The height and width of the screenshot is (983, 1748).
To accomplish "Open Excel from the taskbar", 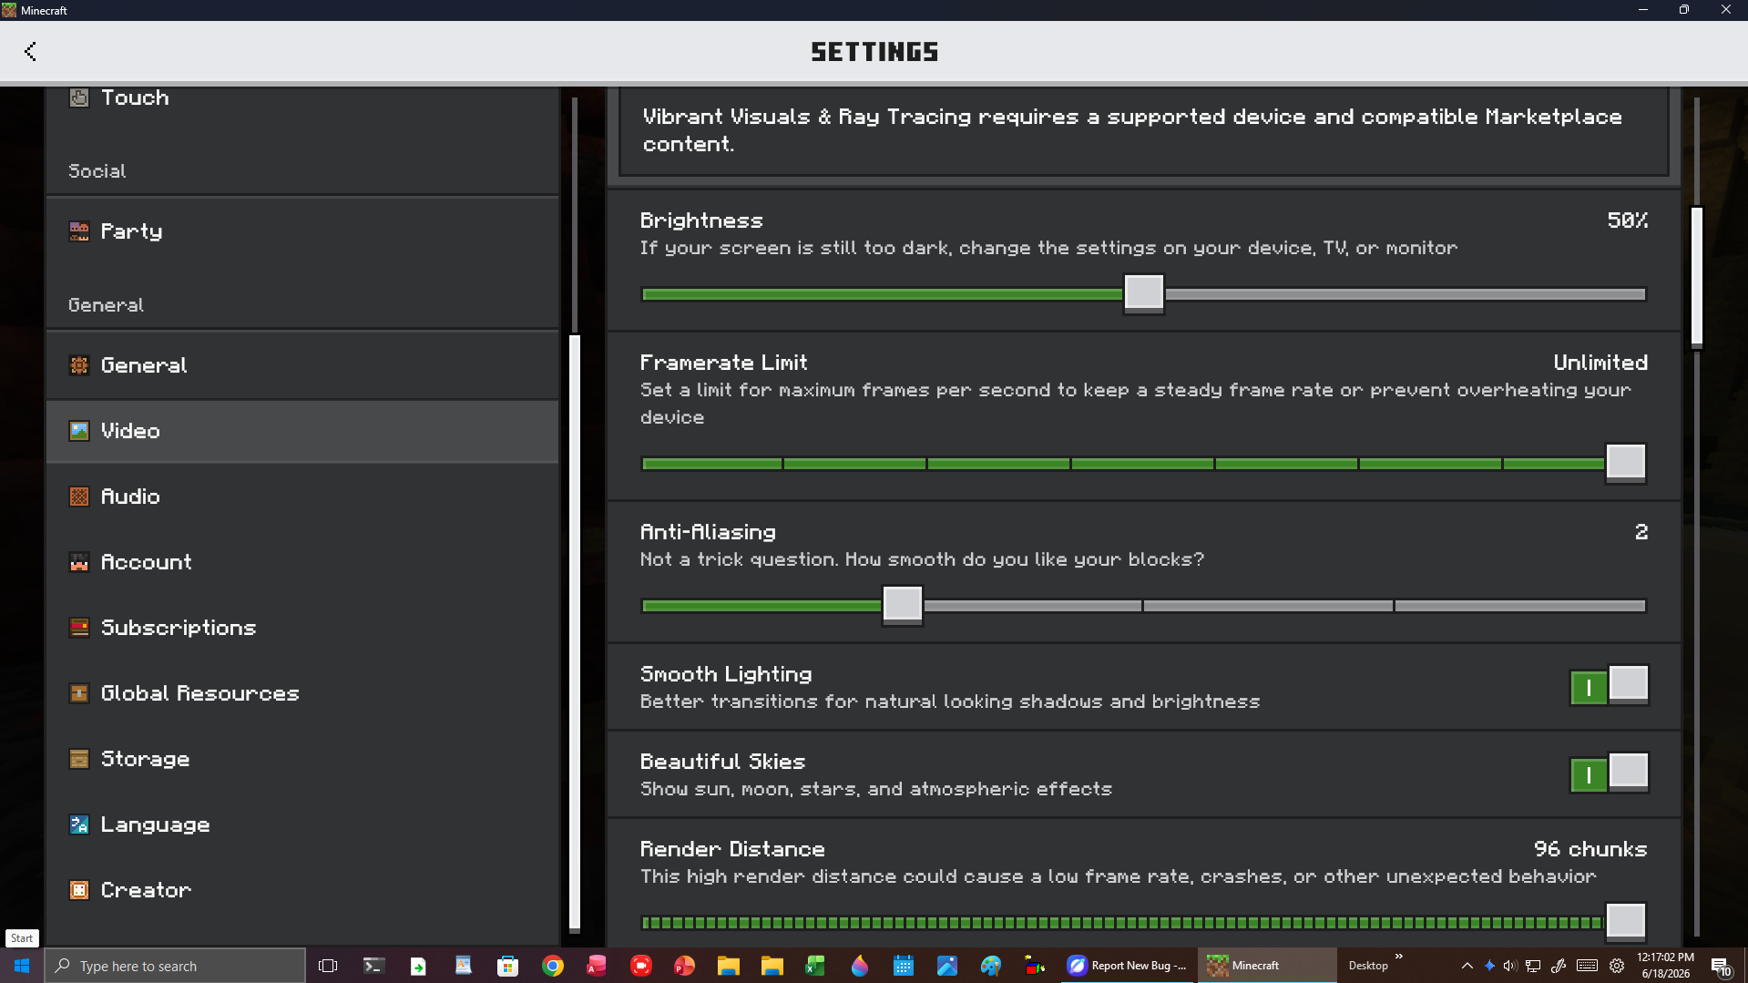I will [x=815, y=966].
